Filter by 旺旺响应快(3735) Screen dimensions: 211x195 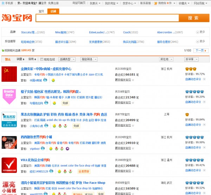tap(32, 42)
